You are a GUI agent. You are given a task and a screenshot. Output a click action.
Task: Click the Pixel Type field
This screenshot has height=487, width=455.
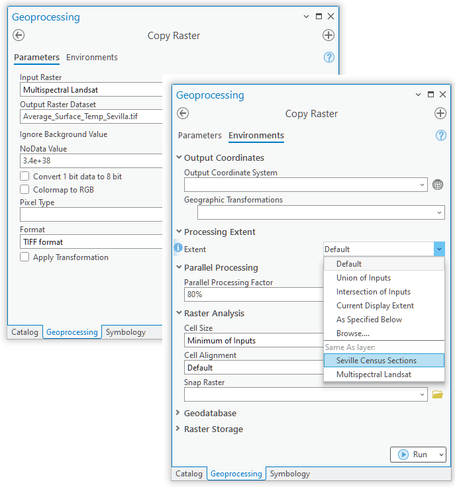click(x=91, y=214)
